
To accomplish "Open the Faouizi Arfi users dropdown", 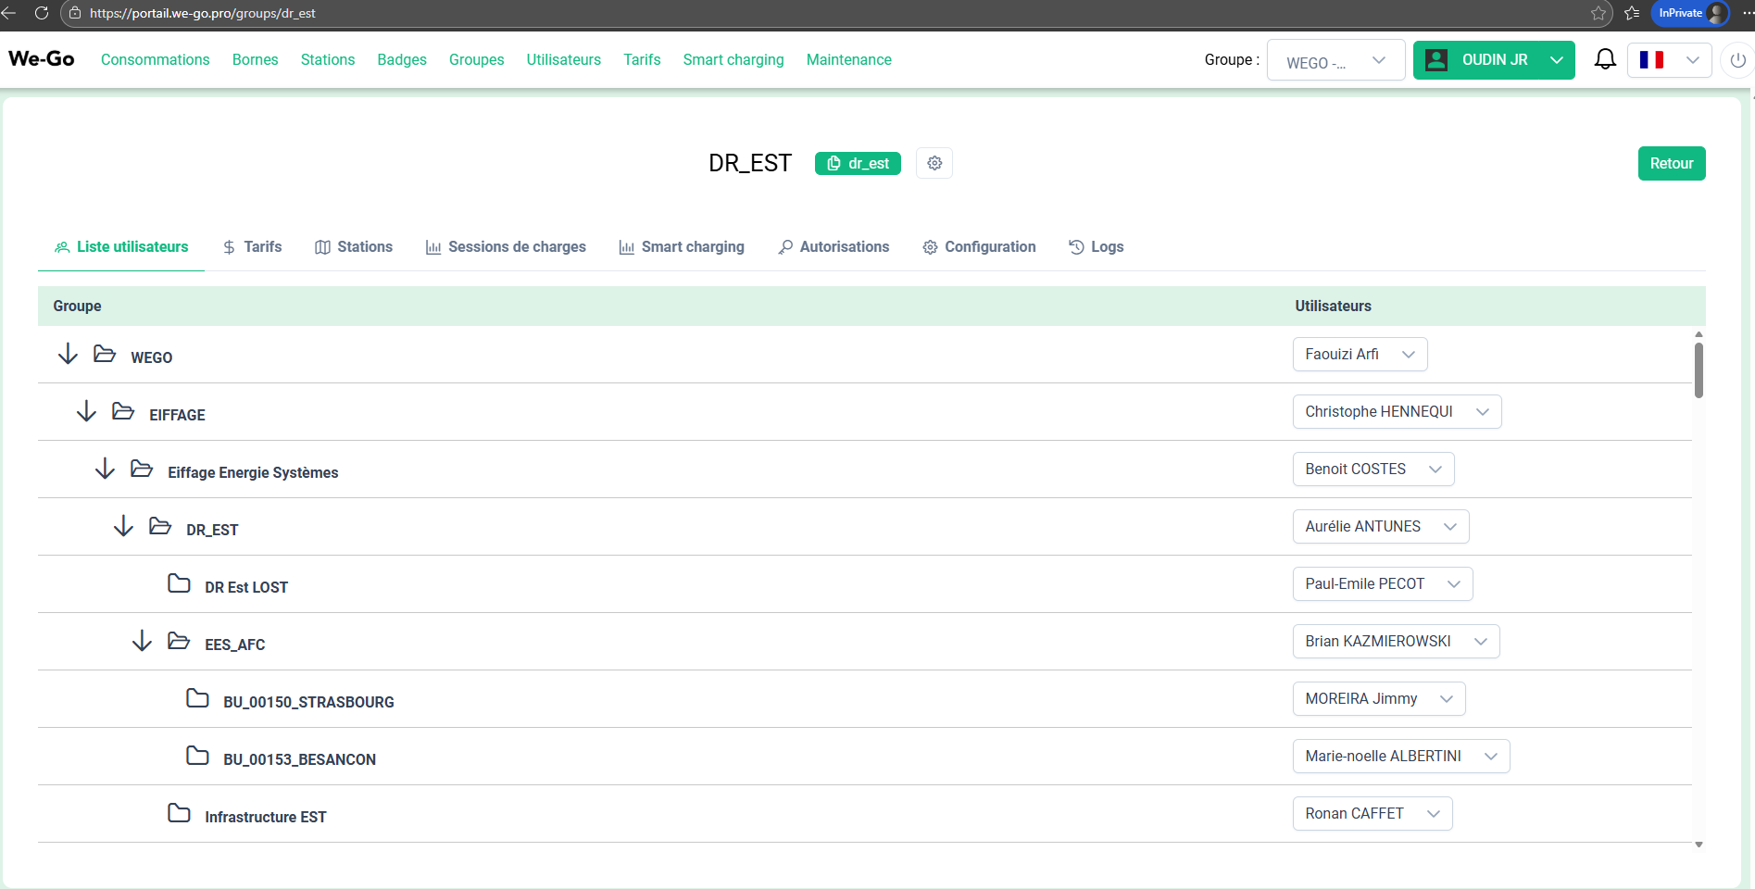I will 1360,355.
